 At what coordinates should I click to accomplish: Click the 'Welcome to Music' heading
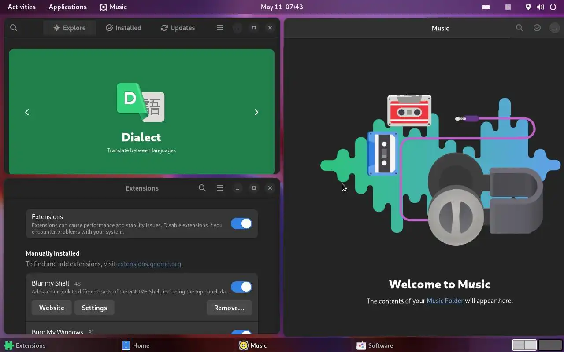point(440,284)
